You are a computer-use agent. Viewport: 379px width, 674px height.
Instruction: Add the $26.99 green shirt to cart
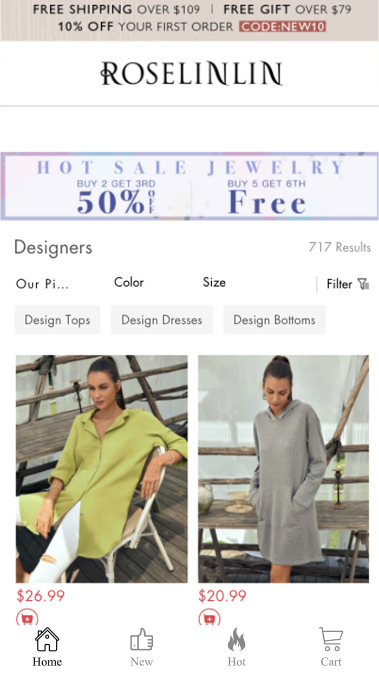pos(27,618)
